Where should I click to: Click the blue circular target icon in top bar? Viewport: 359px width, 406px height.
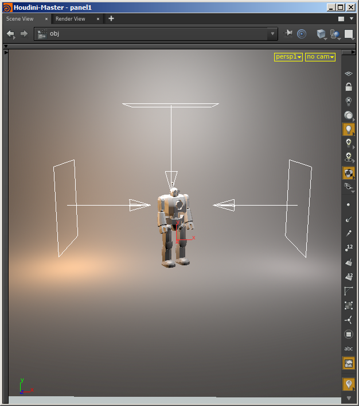(x=302, y=34)
